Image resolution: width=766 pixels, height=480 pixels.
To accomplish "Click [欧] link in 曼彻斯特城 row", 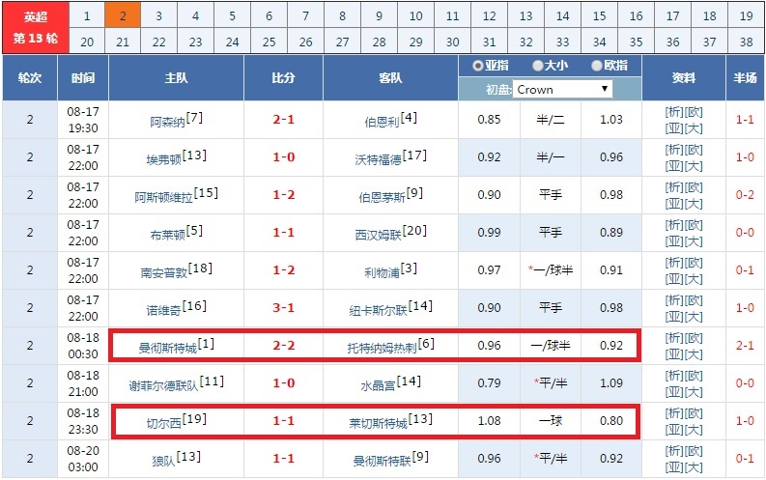I will pos(694,338).
